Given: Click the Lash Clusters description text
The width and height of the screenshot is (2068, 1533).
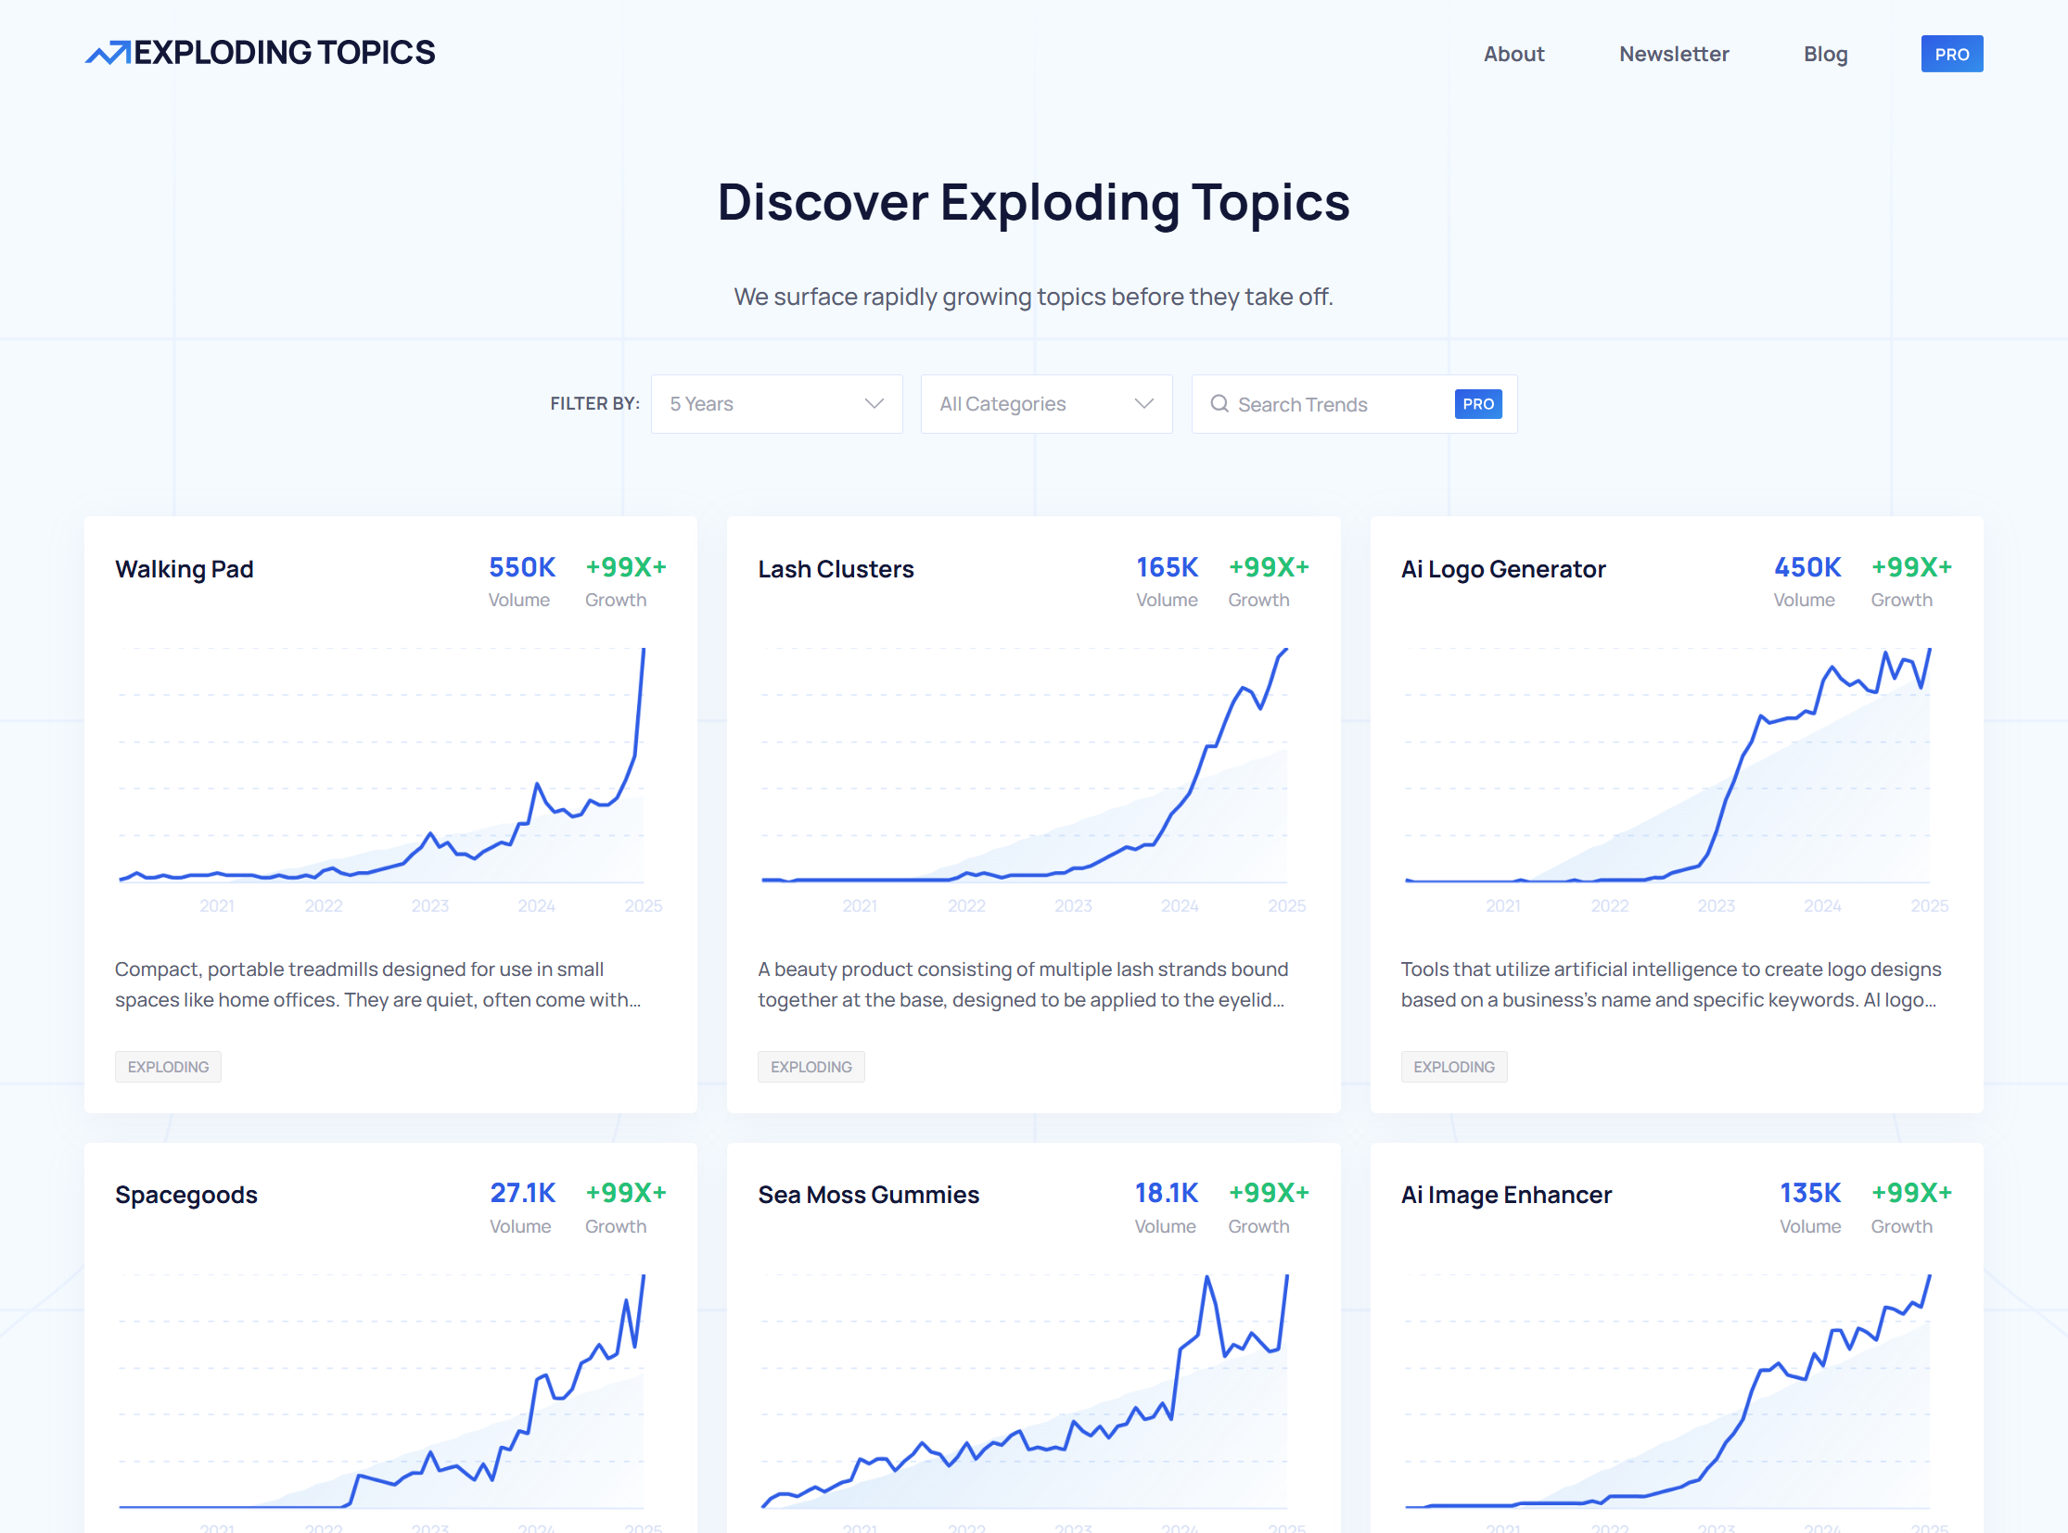Looking at the screenshot, I should click(x=1022, y=984).
